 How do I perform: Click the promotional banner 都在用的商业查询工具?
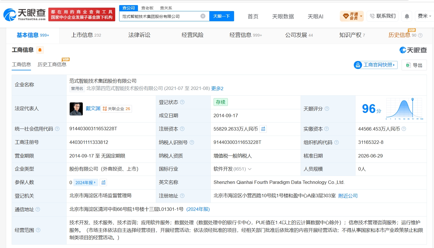pos(82,14)
